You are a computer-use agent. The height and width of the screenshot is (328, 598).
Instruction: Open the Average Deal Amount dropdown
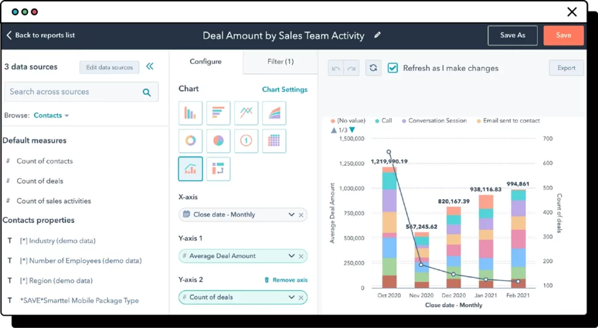(x=291, y=256)
